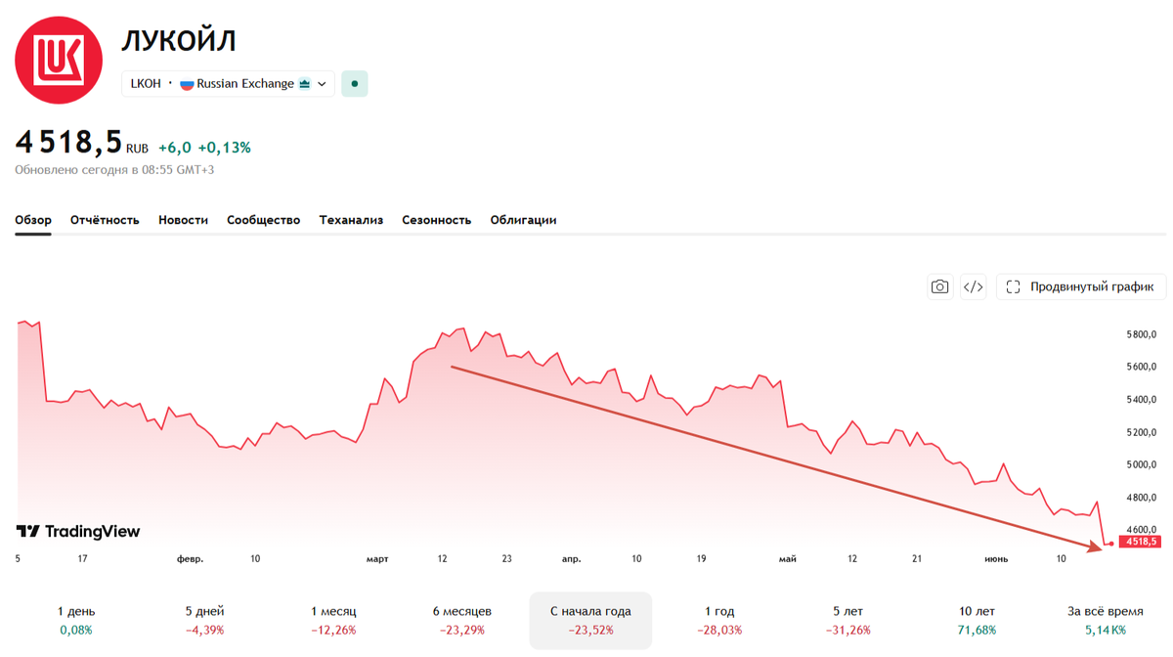Click the Обновлено сегодня в 08:55 text

coord(114,170)
